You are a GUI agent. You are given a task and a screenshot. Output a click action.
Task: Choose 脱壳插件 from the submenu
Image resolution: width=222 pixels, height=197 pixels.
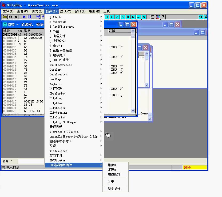[x=115, y=189]
